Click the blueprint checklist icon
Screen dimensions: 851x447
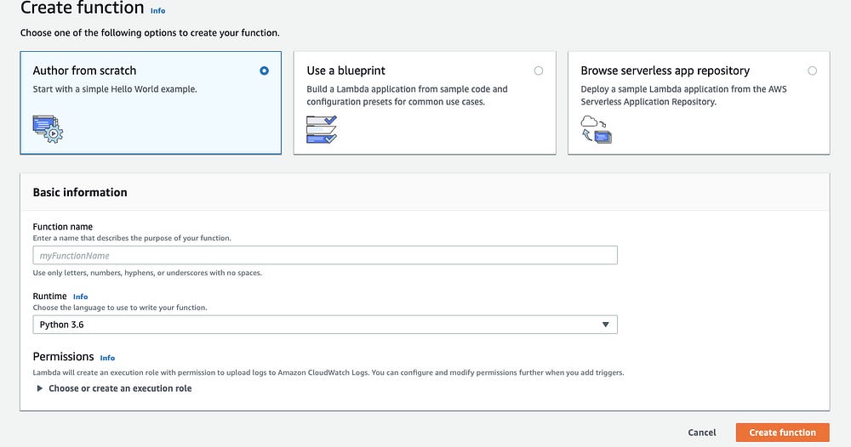coord(322,127)
